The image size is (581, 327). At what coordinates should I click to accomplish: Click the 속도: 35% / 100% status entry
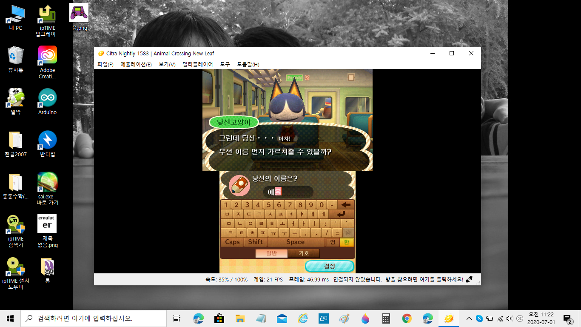coord(226,280)
